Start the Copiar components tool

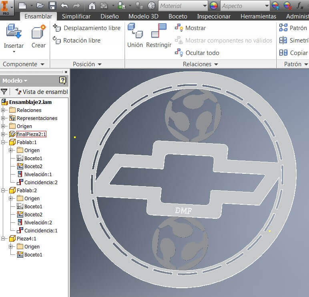[293, 53]
